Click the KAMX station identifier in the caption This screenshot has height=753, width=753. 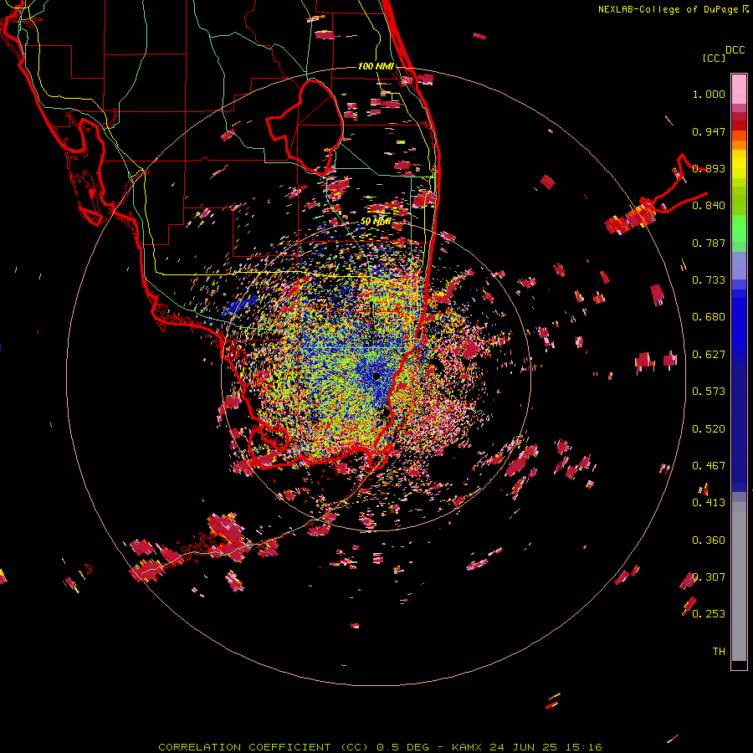(x=469, y=747)
